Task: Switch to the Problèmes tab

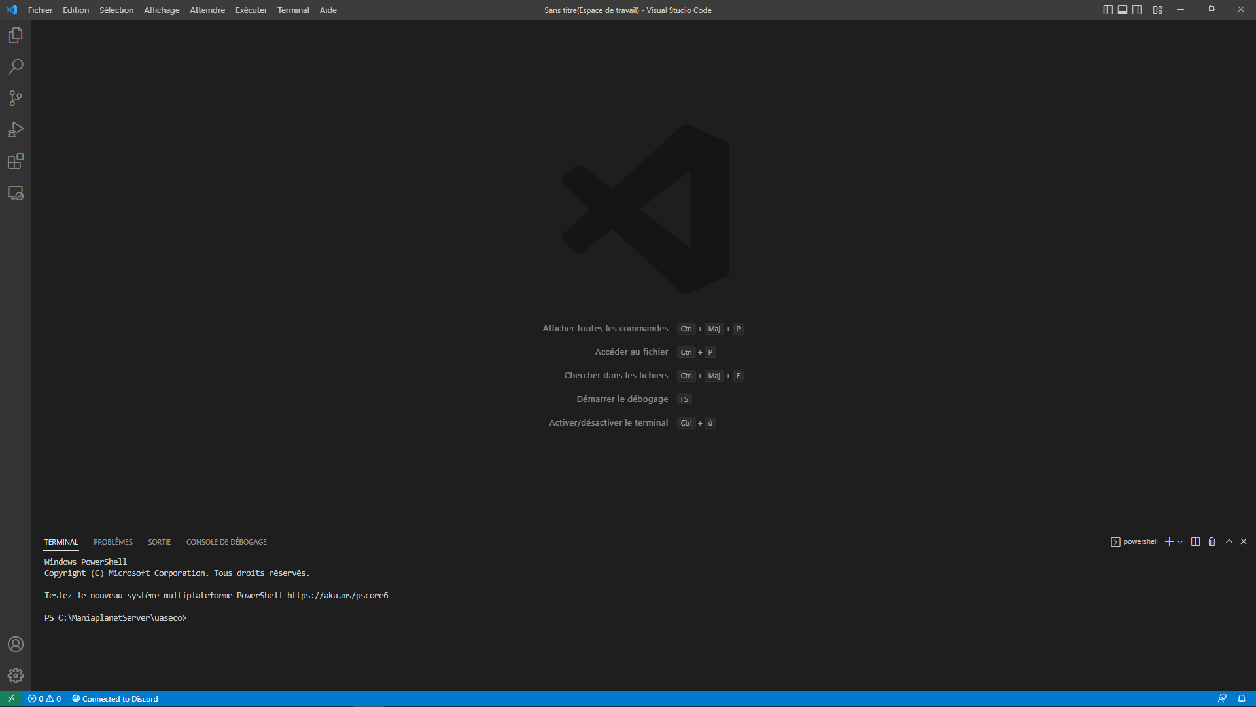Action: pyautogui.click(x=113, y=541)
